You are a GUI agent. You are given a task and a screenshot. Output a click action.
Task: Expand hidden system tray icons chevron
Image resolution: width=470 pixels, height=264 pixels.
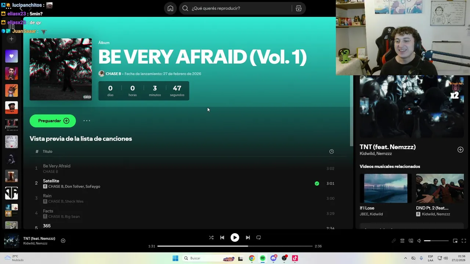(405, 258)
